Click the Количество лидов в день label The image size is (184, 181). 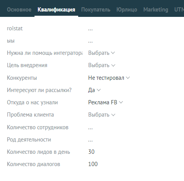click(x=38, y=152)
